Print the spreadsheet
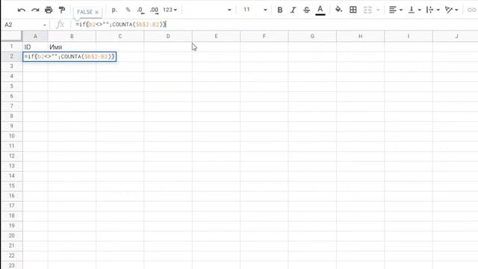The image size is (478, 269). pos(49,10)
